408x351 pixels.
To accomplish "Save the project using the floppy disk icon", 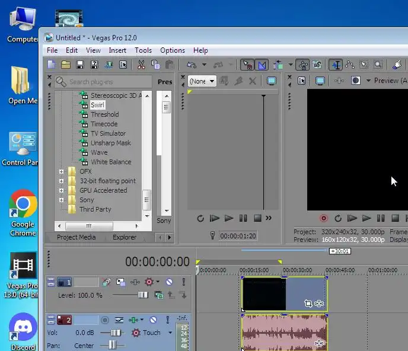I will 80,65.
